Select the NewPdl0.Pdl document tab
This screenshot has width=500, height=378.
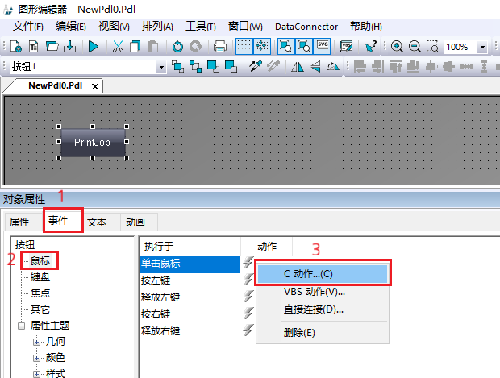(x=55, y=85)
